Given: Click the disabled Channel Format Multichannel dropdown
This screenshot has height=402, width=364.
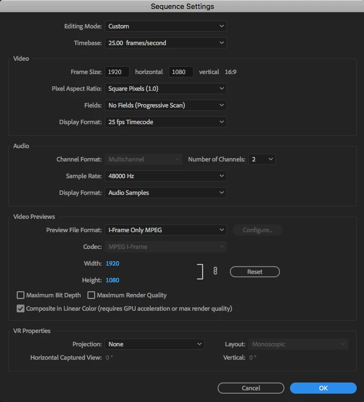Looking at the screenshot, I should (144, 159).
